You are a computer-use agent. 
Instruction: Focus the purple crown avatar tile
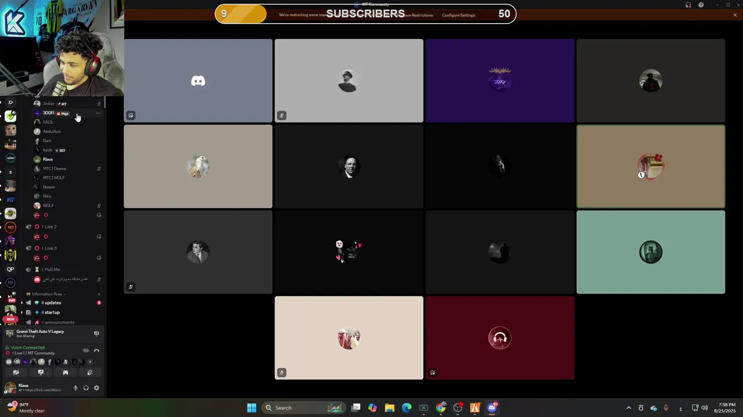pos(500,81)
